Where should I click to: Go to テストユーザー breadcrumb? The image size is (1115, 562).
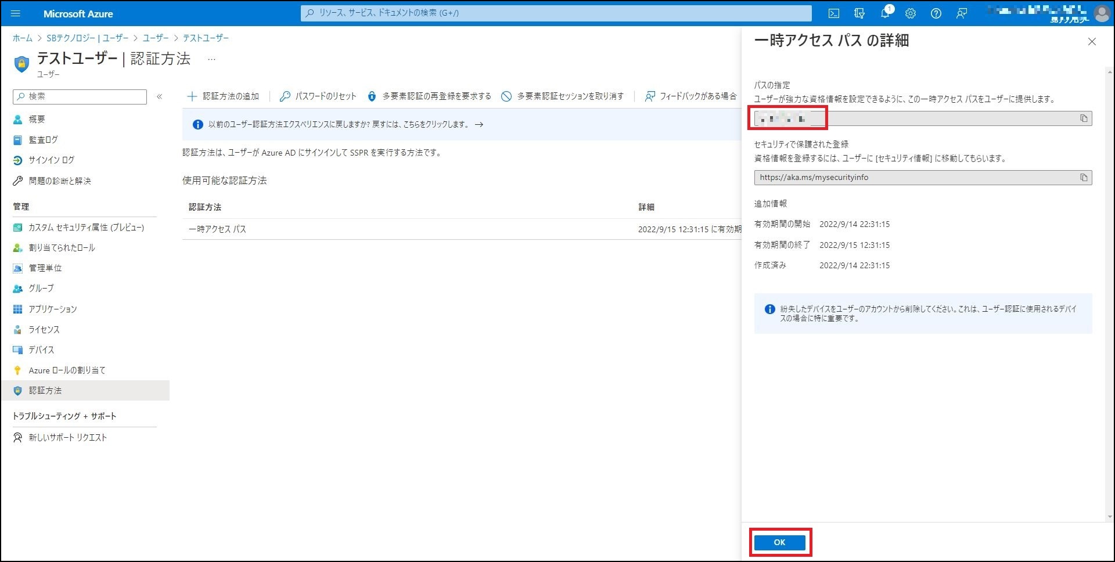206,38
